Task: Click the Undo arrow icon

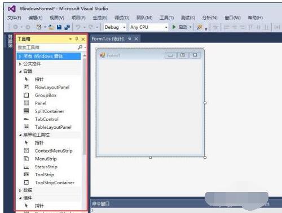Action: coord(78,27)
